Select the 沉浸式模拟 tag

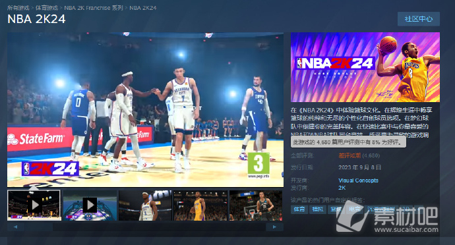coord(381,209)
